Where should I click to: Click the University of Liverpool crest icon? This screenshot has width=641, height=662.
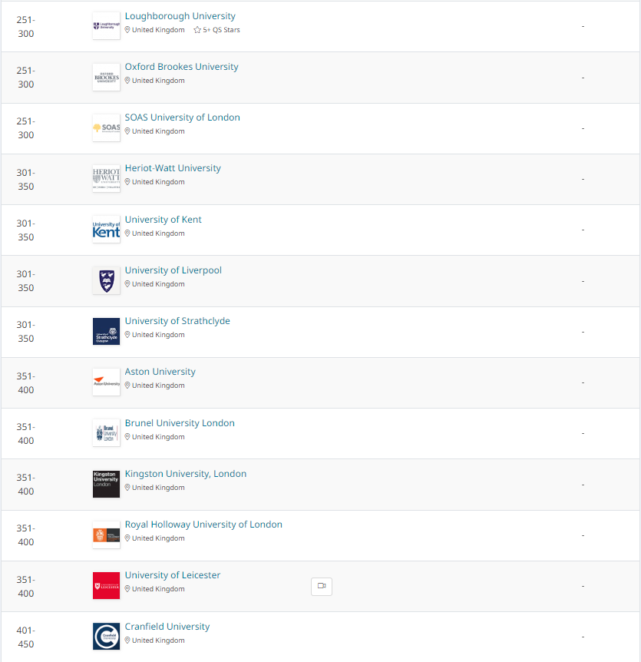[x=107, y=281]
